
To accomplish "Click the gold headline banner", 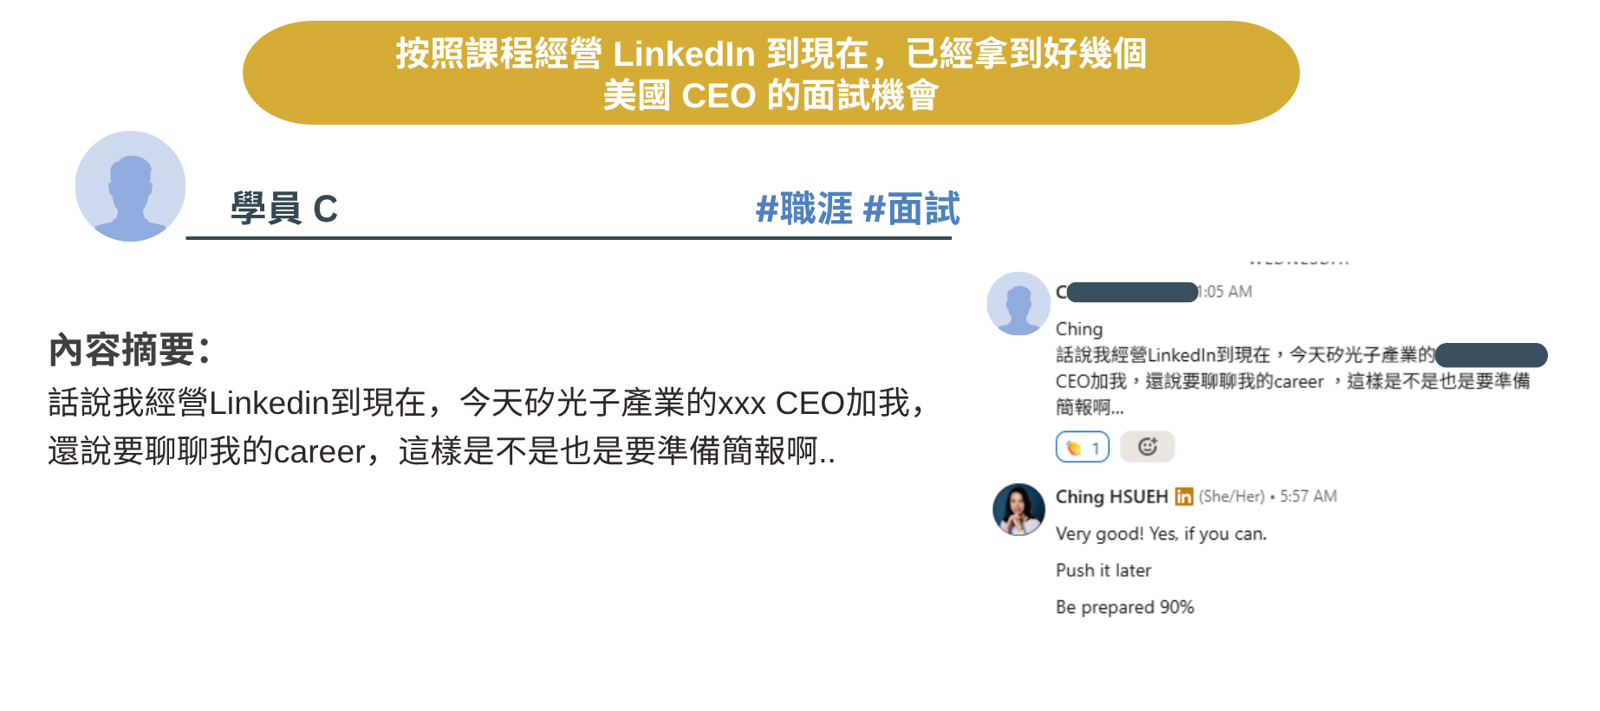I will (x=771, y=73).
